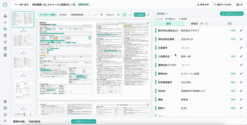
Task: Click the magnifier search icon in toolbar
Action: (118, 15)
